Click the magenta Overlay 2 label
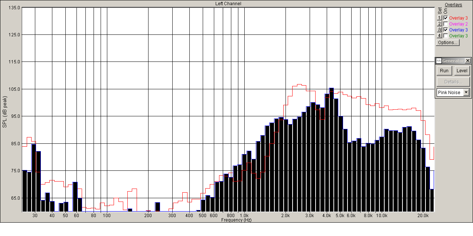This screenshot has height=236, width=473. click(459, 24)
